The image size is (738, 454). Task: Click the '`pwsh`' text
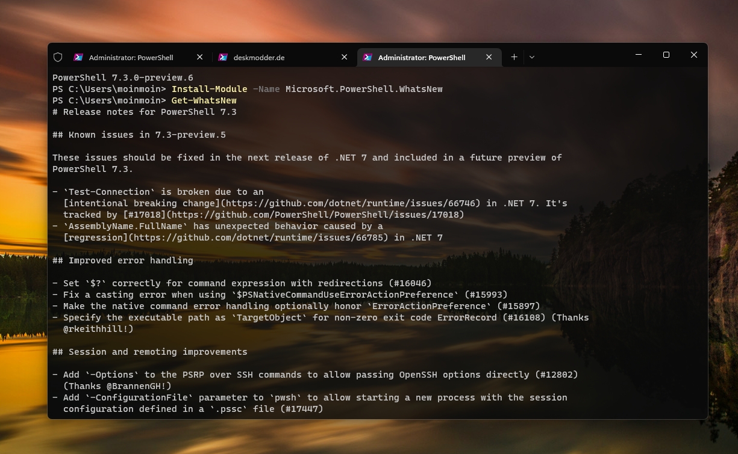coord(286,397)
